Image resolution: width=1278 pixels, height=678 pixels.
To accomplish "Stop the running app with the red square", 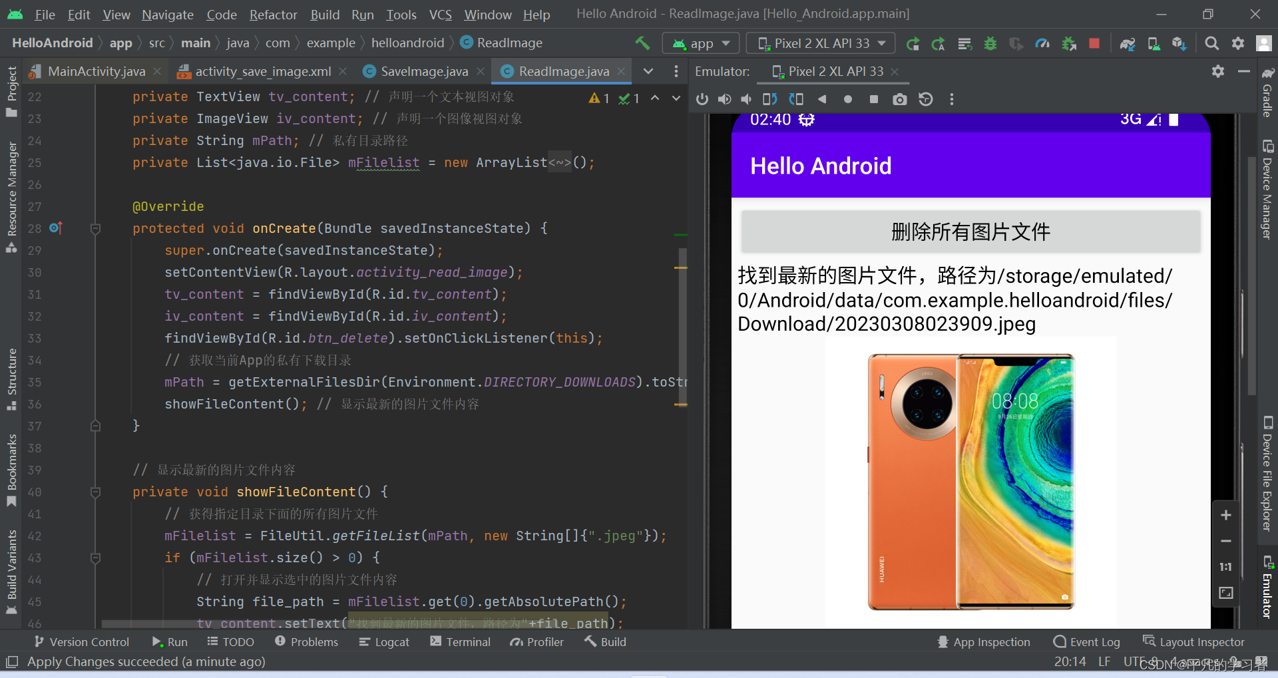I will click(1094, 43).
